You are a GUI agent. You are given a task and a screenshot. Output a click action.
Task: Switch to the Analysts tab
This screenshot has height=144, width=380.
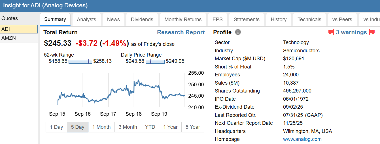point(86,20)
